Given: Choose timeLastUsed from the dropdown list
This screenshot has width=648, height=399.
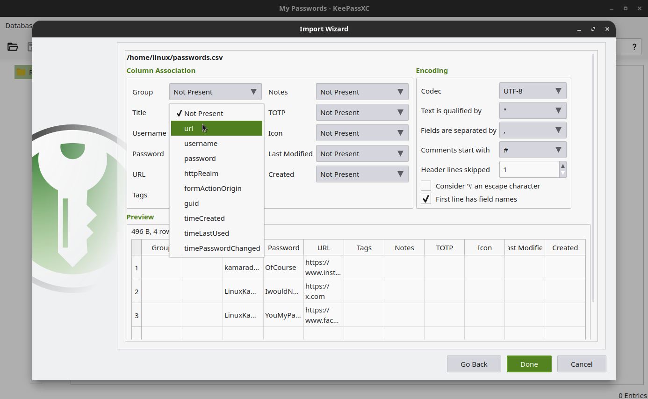Looking at the screenshot, I should point(216,233).
